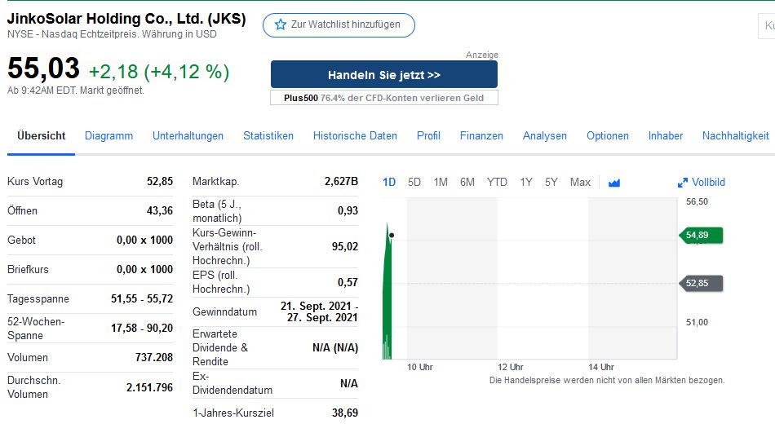Click the Gewinndatum 21. Sept. 2021 value

click(319, 311)
